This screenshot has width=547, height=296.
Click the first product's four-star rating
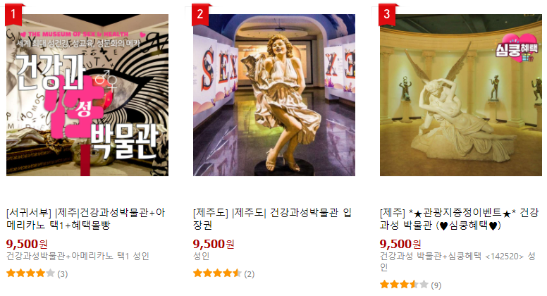click(x=31, y=273)
